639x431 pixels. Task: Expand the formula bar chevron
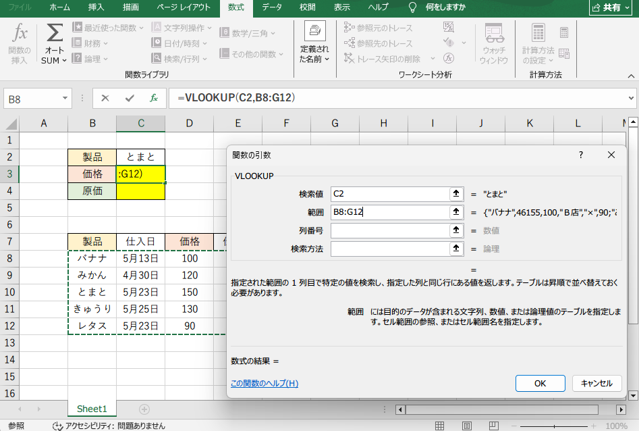pyautogui.click(x=631, y=98)
